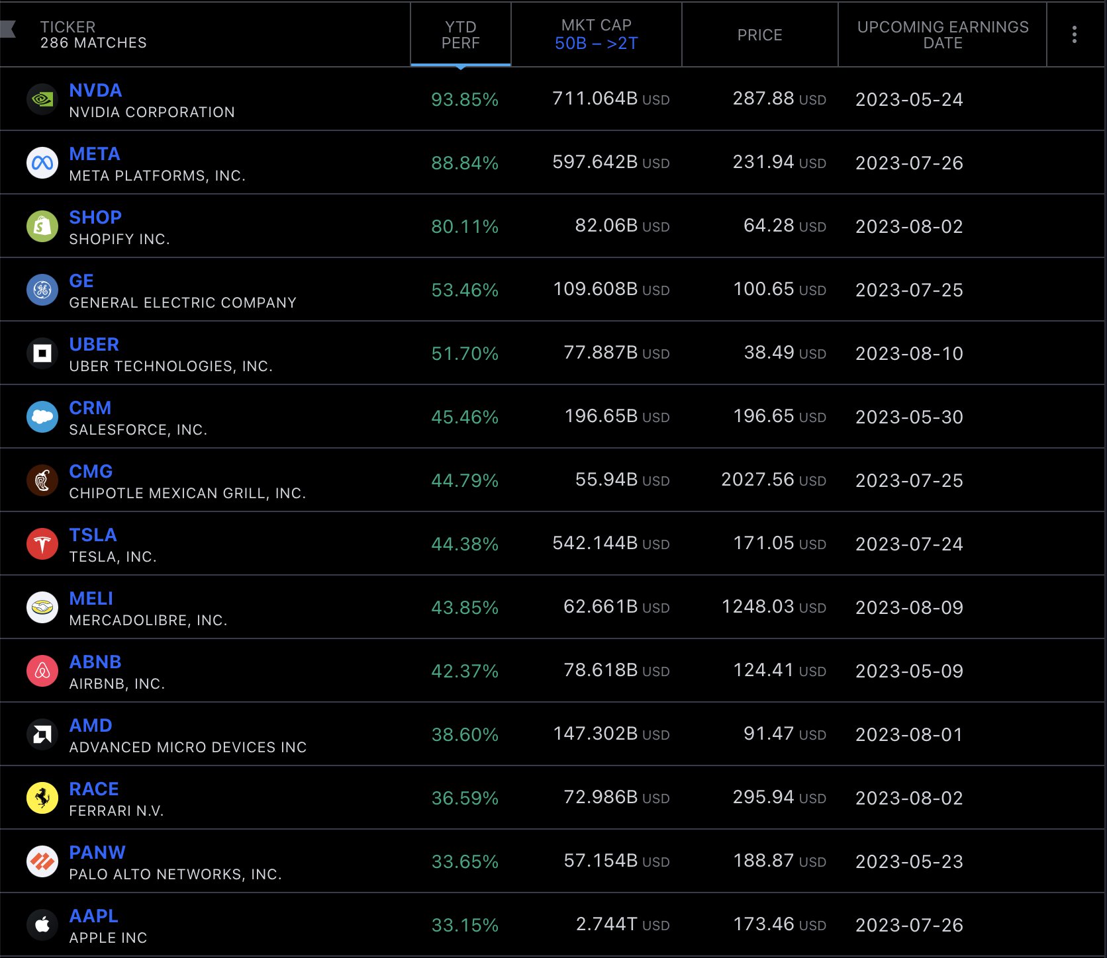Image resolution: width=1107 pixels, height=958 pixels.
Task: Click META's 88.84% YTD performance value
Action: 465,163
